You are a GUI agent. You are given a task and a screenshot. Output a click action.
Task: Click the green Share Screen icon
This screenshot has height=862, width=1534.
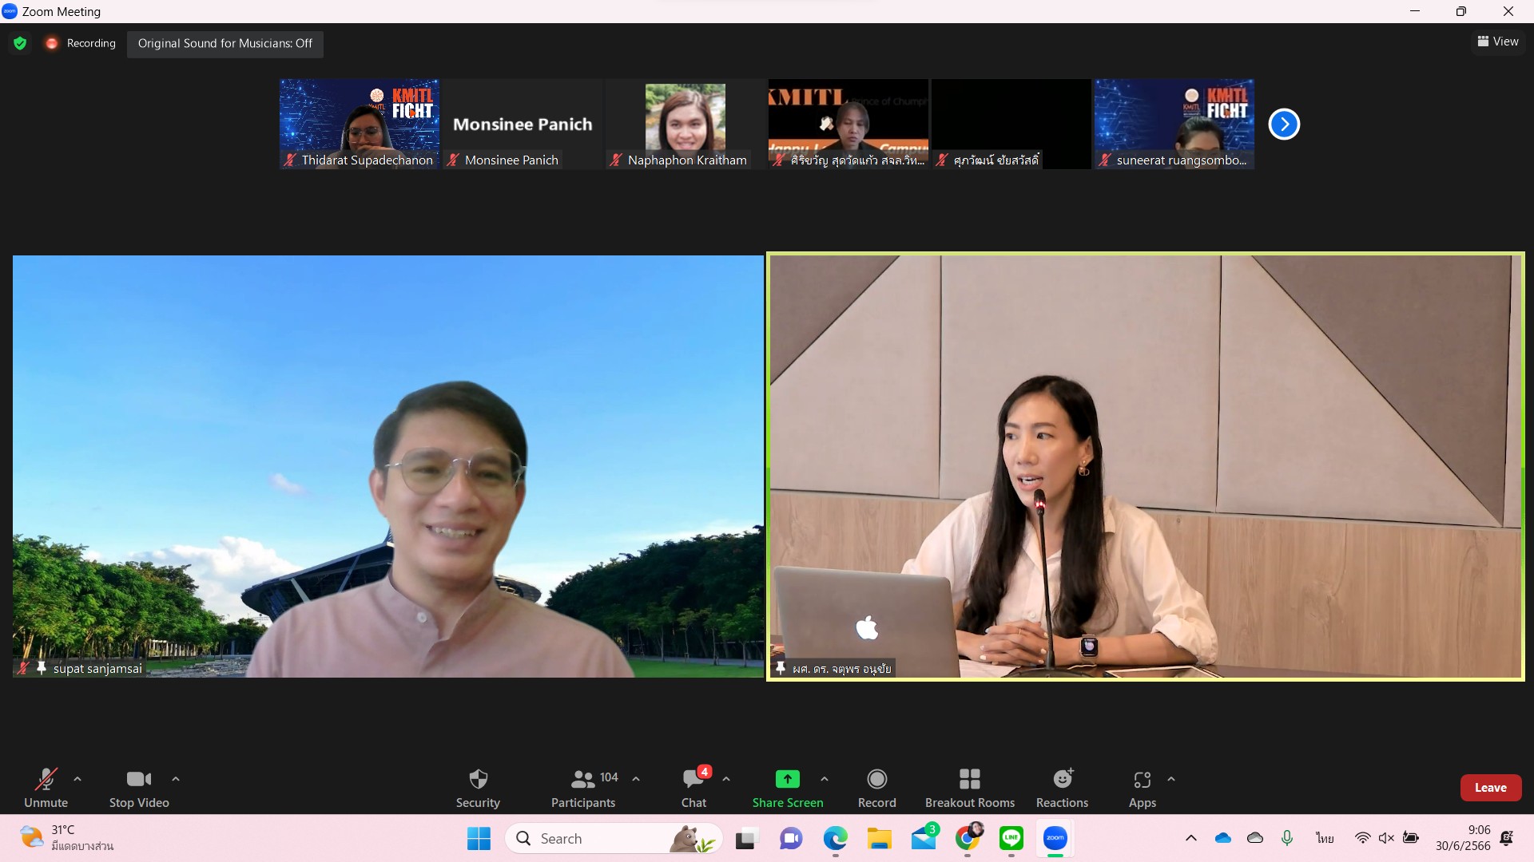(787, 779)
